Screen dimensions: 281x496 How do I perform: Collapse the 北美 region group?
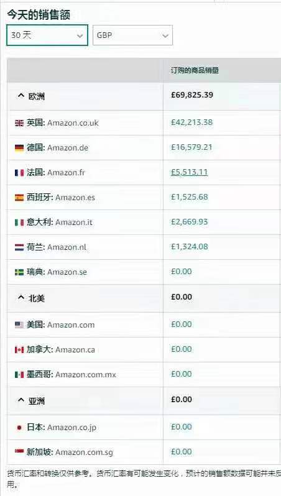[21, 298]
